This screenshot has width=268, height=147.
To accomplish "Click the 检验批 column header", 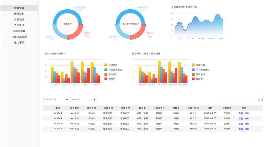I will pos(142,108).
